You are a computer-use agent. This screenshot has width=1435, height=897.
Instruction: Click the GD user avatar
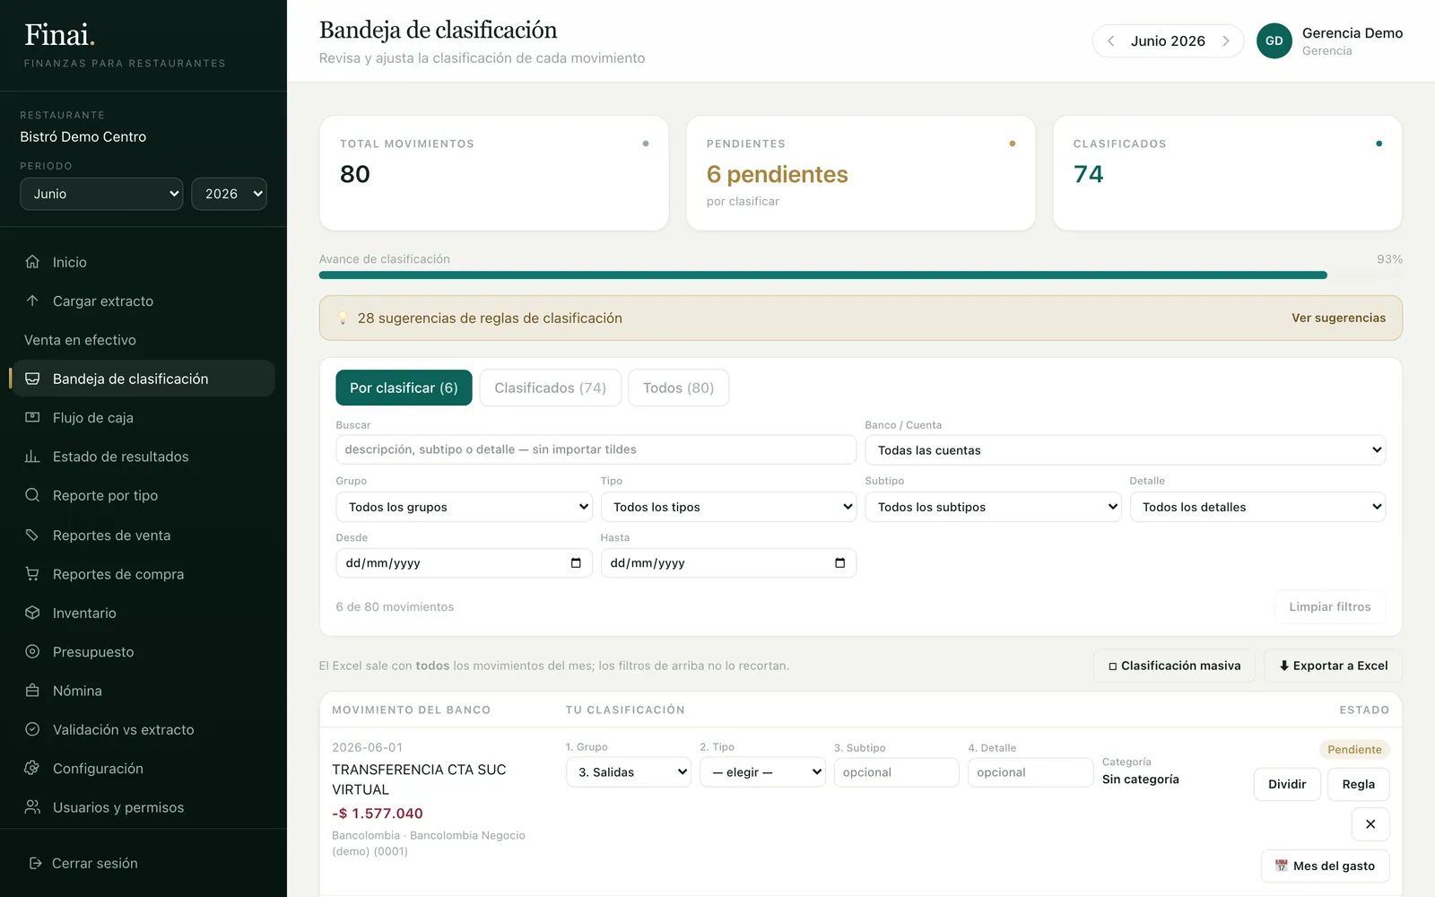[x=1274, y=41]
